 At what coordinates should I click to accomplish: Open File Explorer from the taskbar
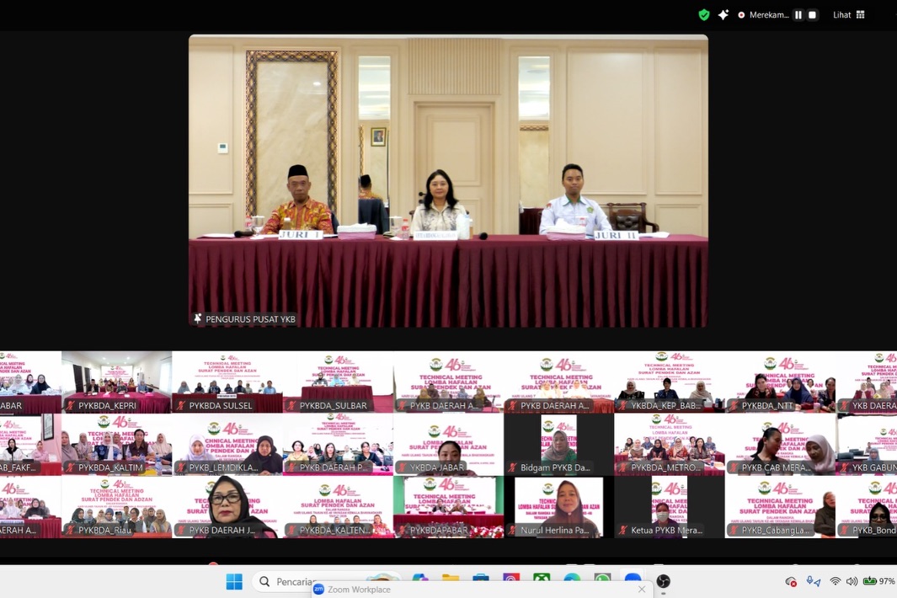[x=451, y=581]
